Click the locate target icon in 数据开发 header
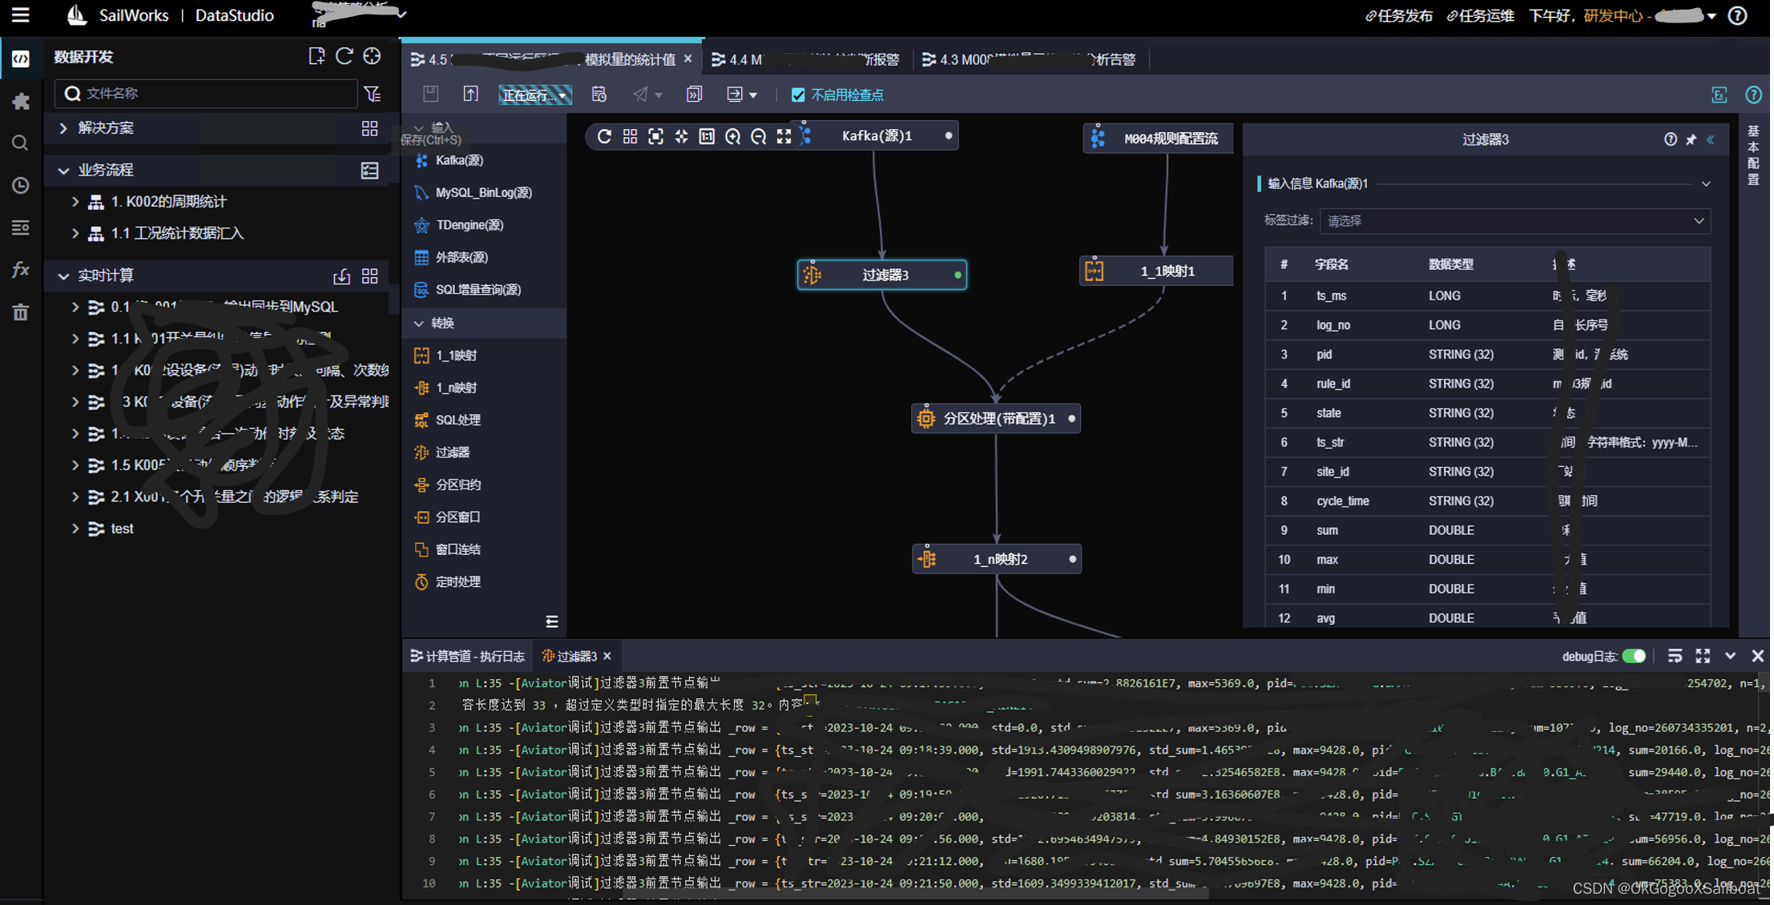The width and height of the screenshot is (1774, 905). [x=372, y=56]
